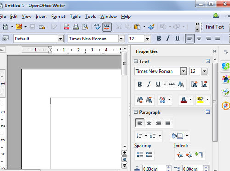Viewport: 230px width, 171px height.
Task: Align right in the formatting toolbar
Action: click(208, 39)
